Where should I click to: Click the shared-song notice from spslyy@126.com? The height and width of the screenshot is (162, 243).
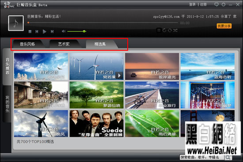(x=195, y=16)
